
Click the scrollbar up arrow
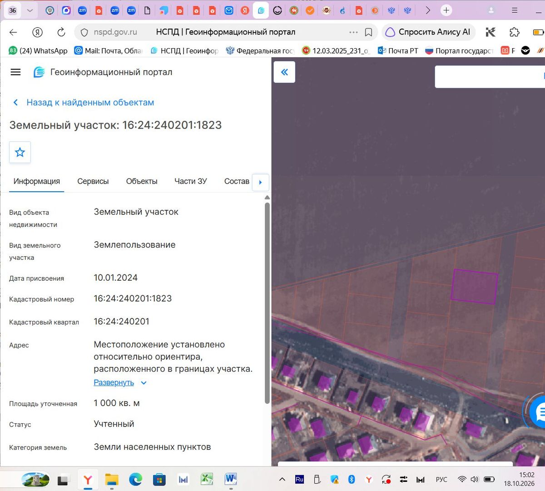[x=267, y=198]
